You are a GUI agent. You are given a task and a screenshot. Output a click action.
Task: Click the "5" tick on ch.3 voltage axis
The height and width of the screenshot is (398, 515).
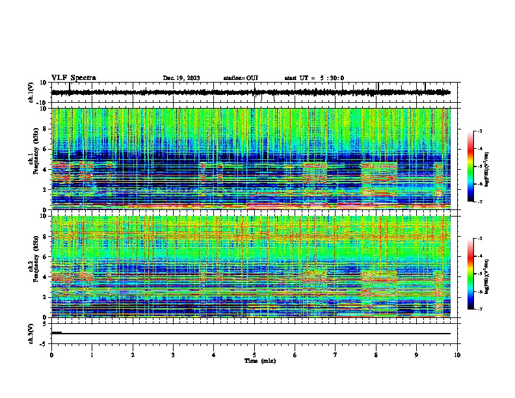[x=45, y=324]
